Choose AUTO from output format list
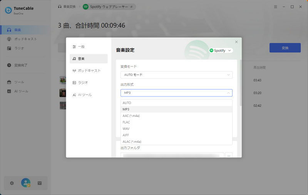This screenshot has height=195, width=308. 176,103
